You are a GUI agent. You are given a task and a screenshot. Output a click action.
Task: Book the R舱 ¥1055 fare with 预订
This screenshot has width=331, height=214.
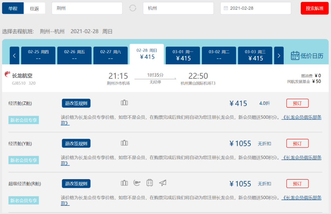click(297, 183)
